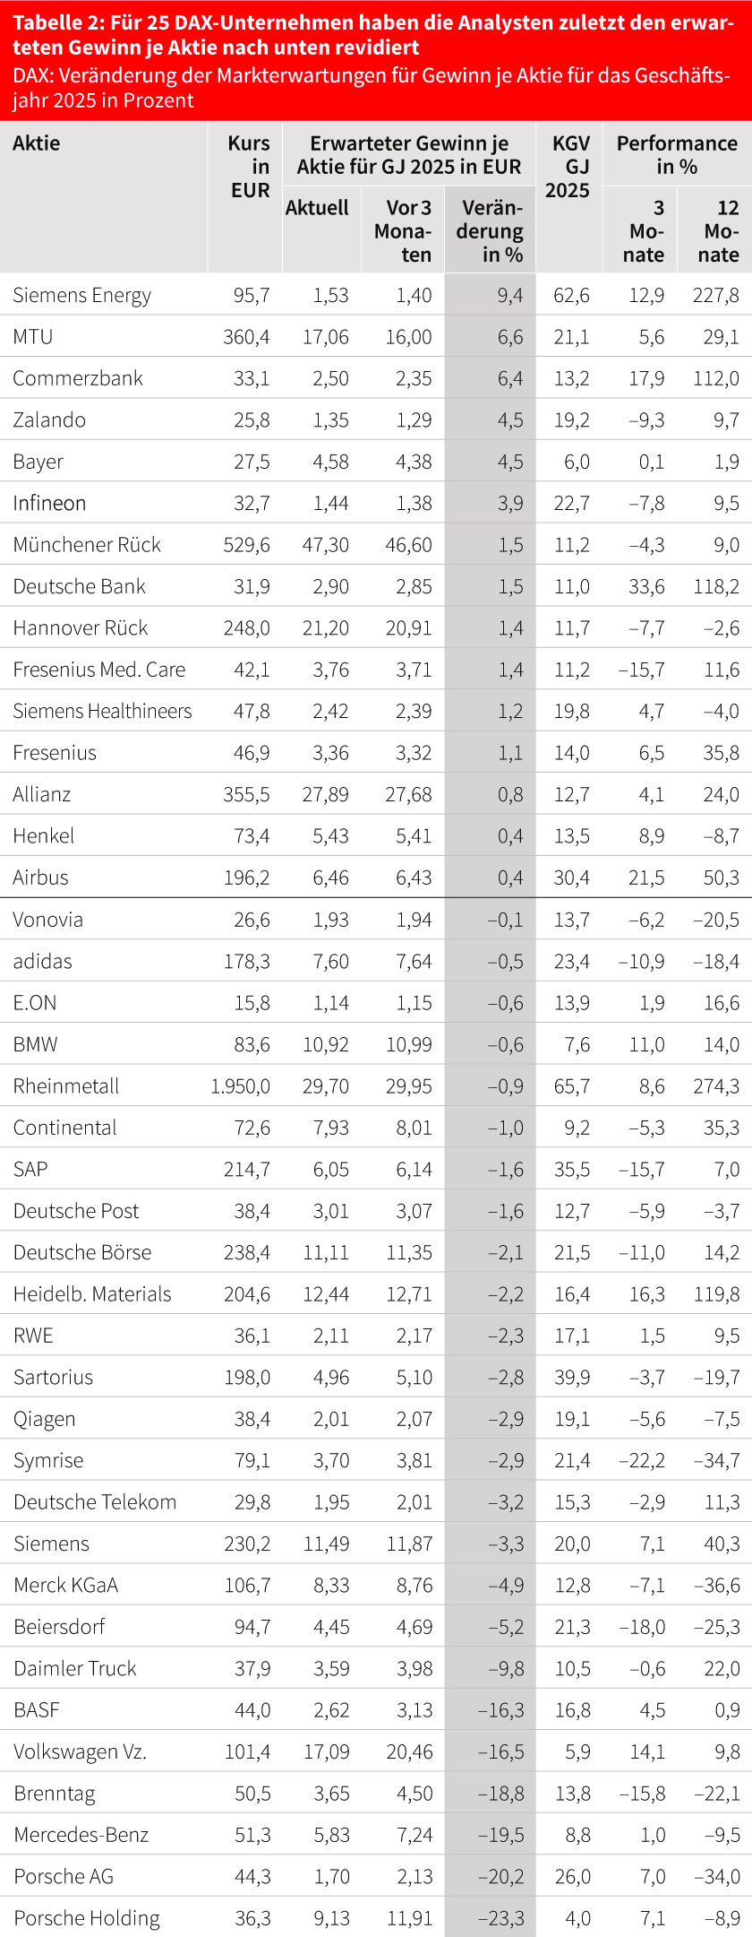Select the "Deutsche Bank" stock name
752x1937 pixels.
coord(80,586)
